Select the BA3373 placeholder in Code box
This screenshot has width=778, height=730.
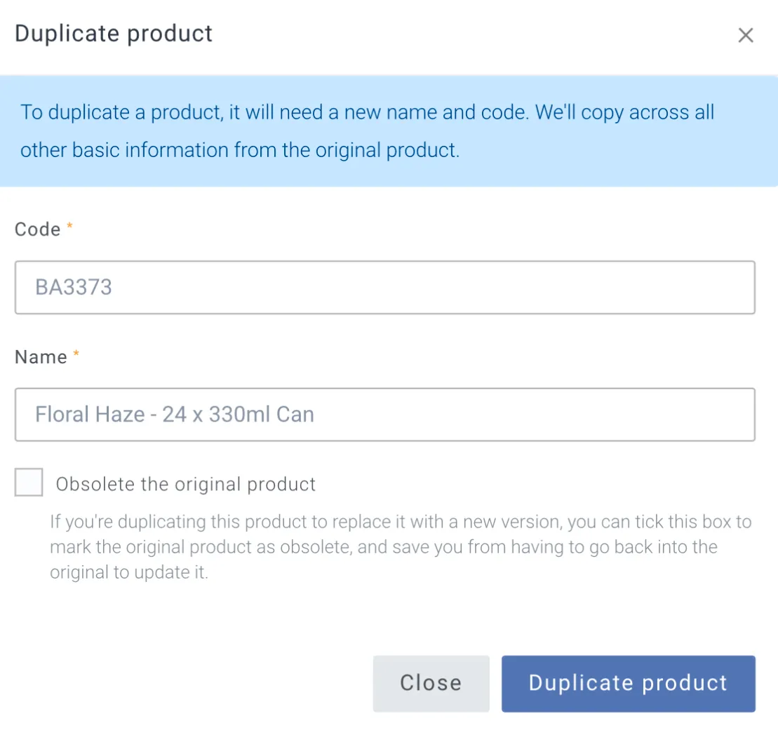[x=74, y=288]
